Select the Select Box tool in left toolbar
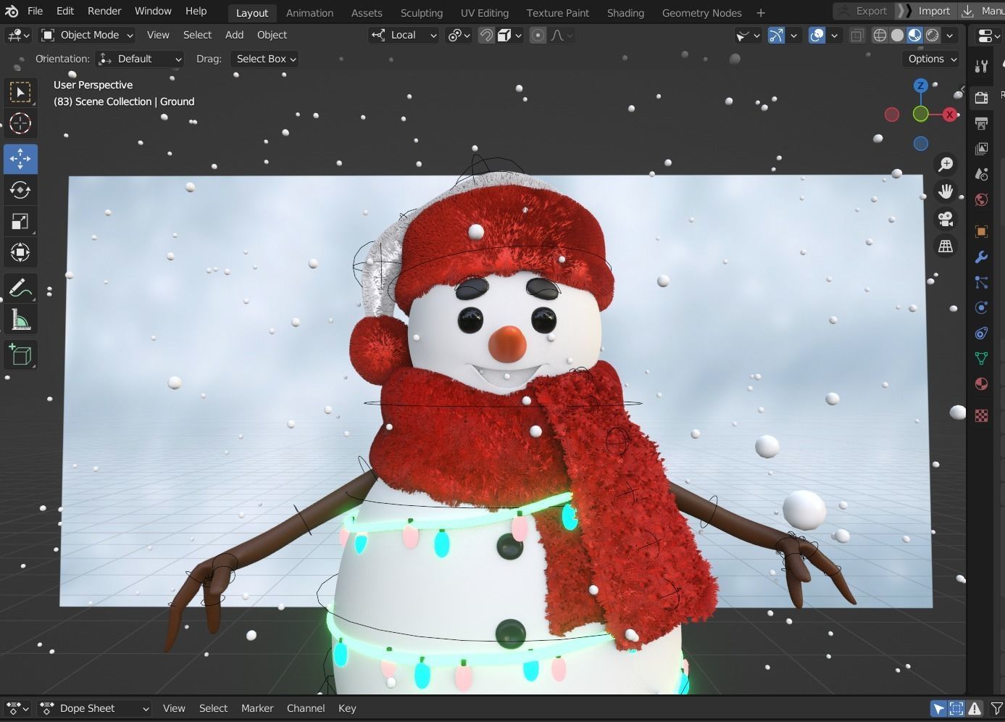Viewport: 1005px width, 722px height. (20, 92)
